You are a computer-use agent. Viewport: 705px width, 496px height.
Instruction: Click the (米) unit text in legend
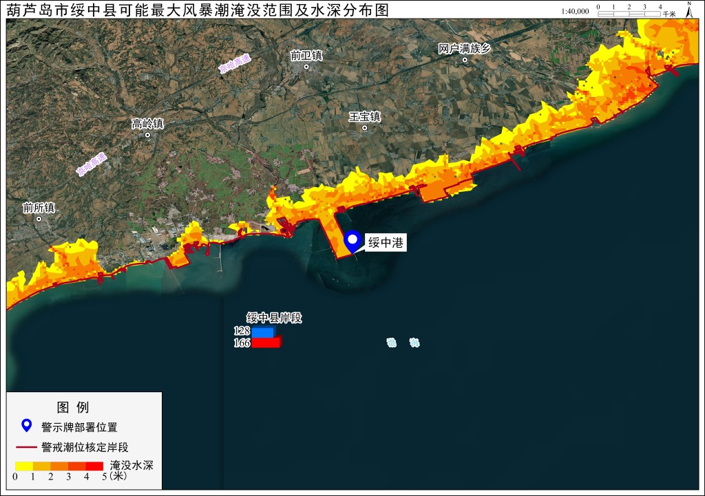click(118, 476)
